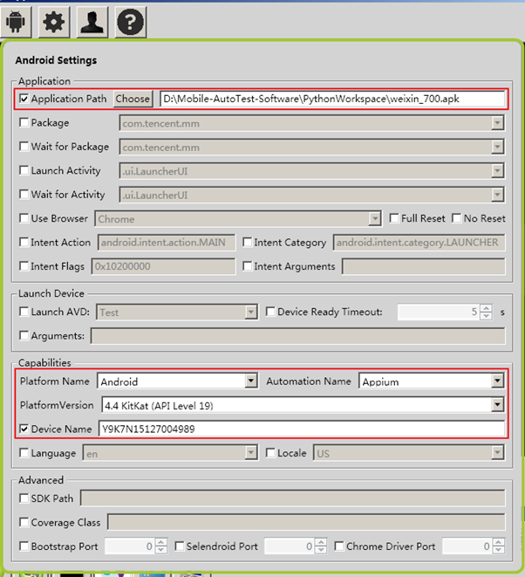Expand the Automation Name dropdown
The height and width of the screenshot is (577, 525).
(497, 381)
